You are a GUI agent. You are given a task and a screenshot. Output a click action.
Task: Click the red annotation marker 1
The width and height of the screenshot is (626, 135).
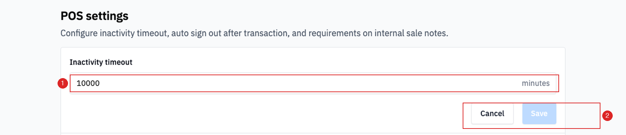pyautogui.click(x=63, y=84)
